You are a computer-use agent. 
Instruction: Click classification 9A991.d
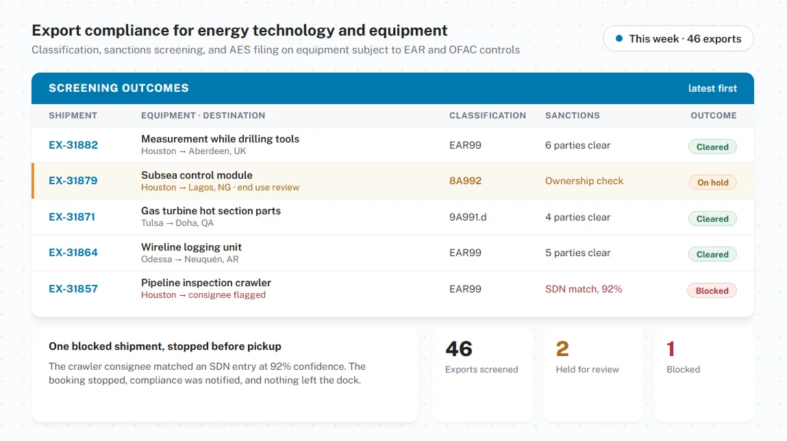(468, 217)
